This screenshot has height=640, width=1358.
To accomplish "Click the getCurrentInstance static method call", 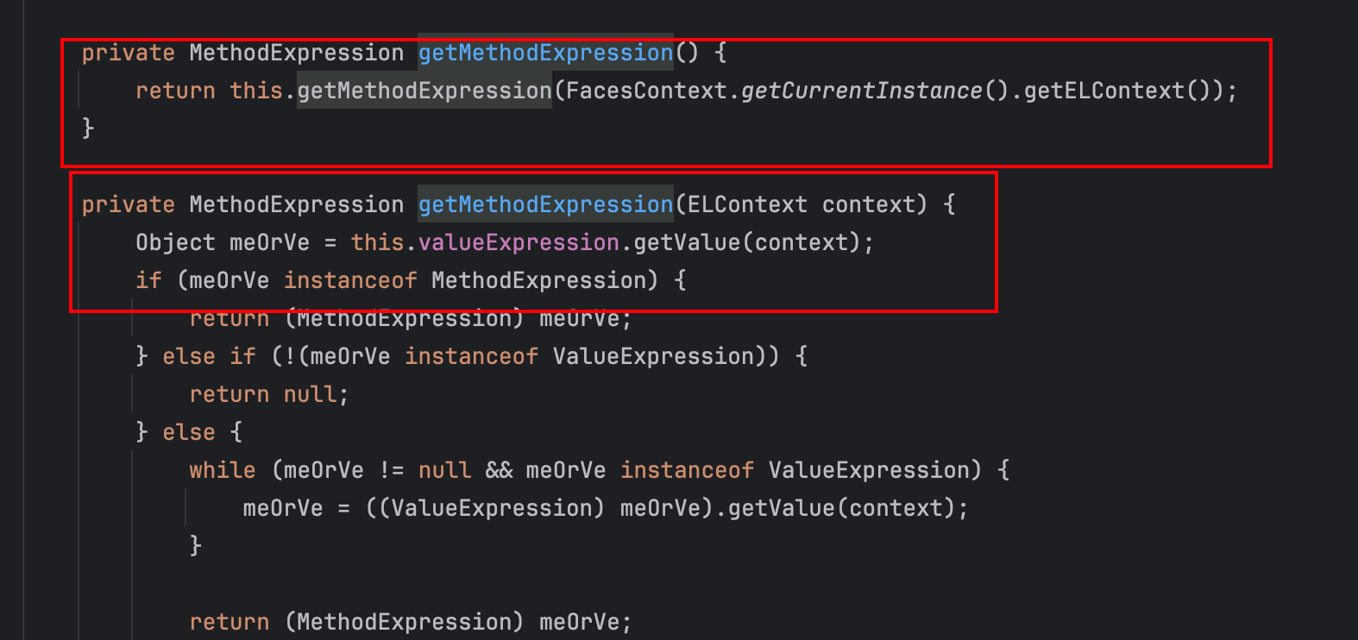I will 861,91.
